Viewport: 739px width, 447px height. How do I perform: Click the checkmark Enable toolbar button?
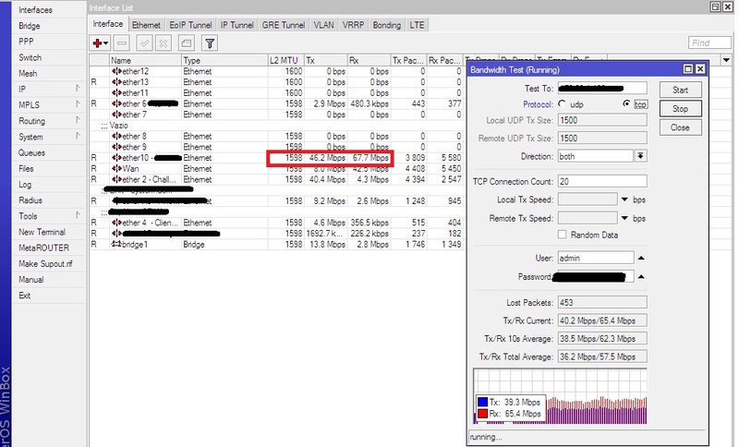pos(145,43)
